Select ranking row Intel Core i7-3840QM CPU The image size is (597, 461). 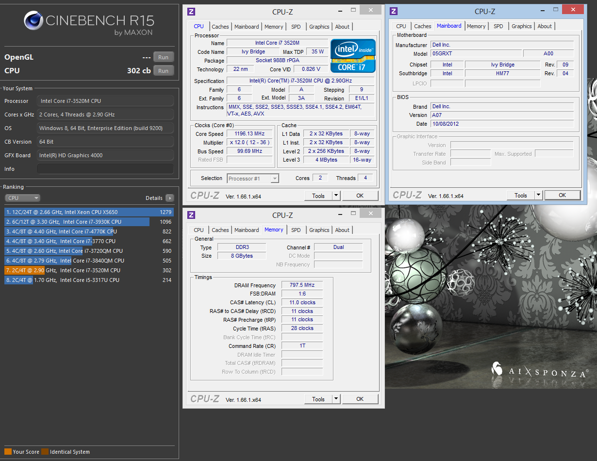tap(89, 261)
